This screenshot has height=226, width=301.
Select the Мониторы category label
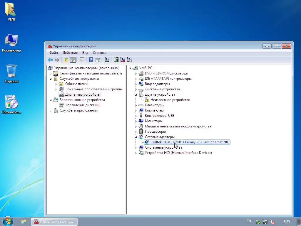(x=153, y=121)
